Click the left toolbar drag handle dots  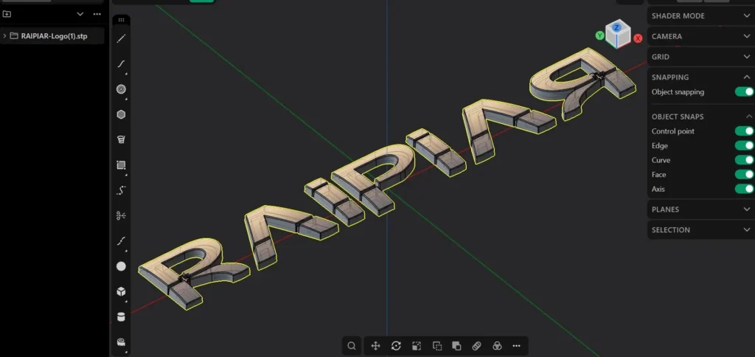122,20
